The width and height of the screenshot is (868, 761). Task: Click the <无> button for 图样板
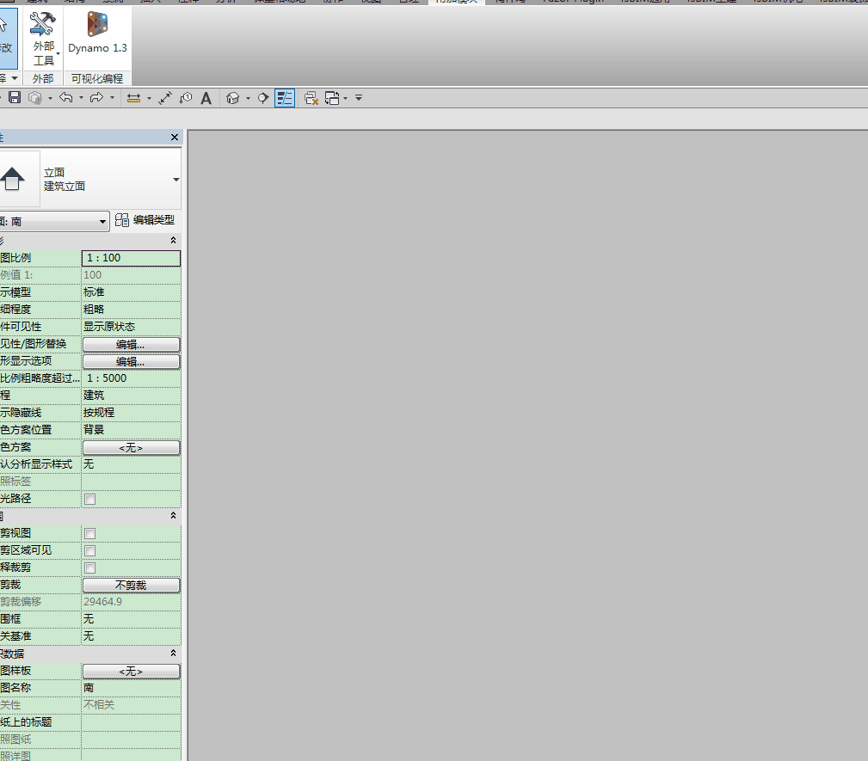(132, 672)
